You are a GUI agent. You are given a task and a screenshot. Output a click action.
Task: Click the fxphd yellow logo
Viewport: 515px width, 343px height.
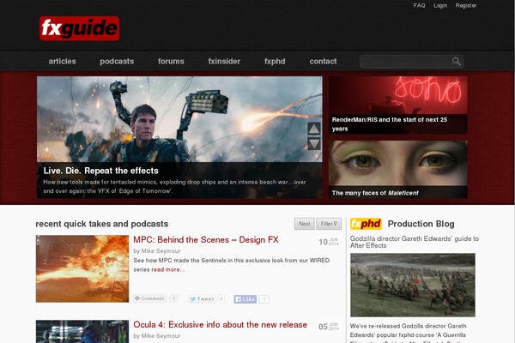(366, 224)
